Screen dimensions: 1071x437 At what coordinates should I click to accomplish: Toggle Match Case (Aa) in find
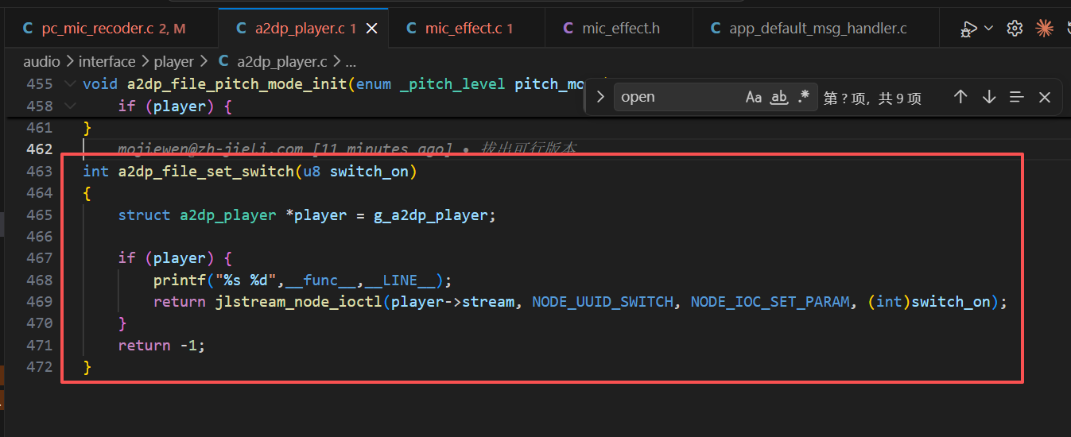pos(754,97)
